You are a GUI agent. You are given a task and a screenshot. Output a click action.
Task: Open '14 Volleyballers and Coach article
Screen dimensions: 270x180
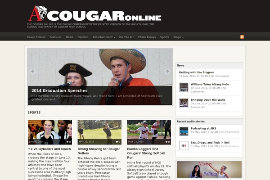tap(49, 149)
